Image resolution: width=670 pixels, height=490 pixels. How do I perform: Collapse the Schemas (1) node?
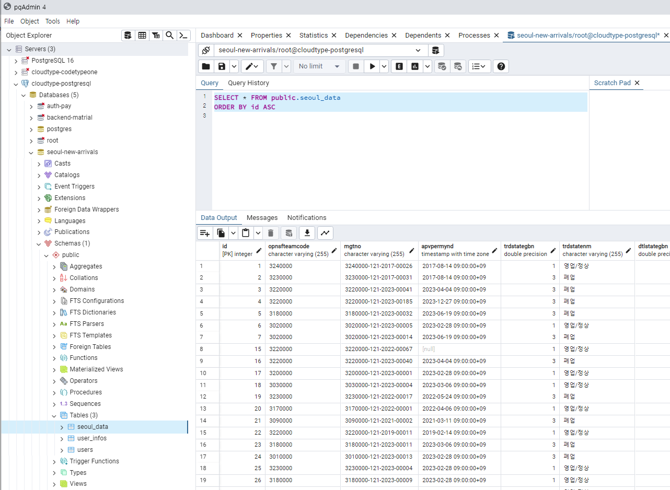click(x=39, y=243)
